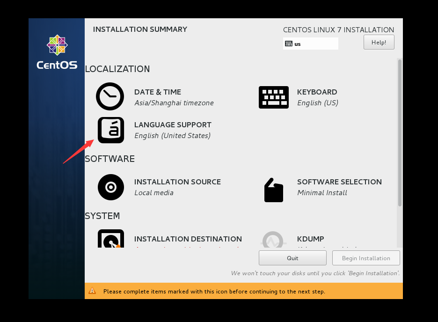Open the Software Selection package icon
The image size is (438, 322).
(x=273, y=190)
